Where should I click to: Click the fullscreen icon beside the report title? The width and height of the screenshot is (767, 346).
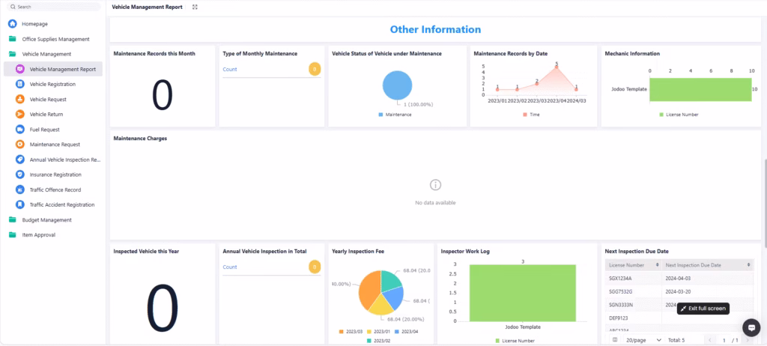(x=195, y=7)
